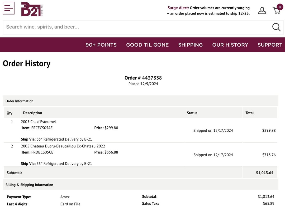Viewport: 285px width, 208px height.
Task: Open the 90+ Points menu
Action: 101,45
